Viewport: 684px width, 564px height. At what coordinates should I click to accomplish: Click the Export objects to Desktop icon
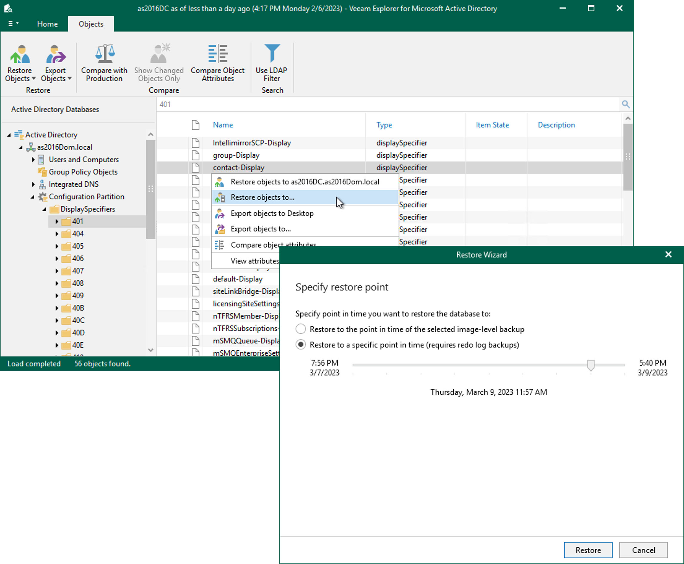[x=220, y=213]
